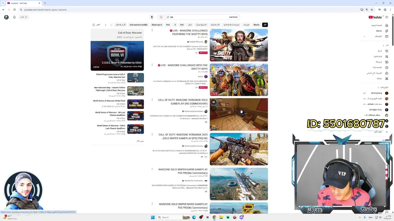Open options for KAR98 gameplay video

pyautogui.click(x=152, y=169)
